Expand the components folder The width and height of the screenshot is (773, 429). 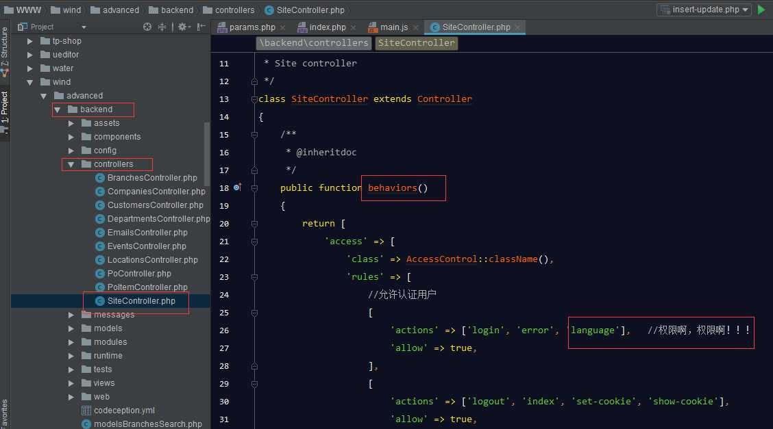tap(71, 137)
